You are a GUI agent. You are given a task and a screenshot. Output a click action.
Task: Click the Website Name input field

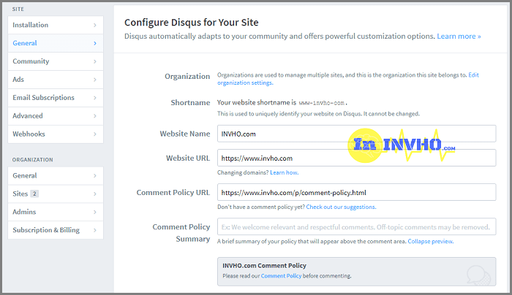(x=356, y=134)
